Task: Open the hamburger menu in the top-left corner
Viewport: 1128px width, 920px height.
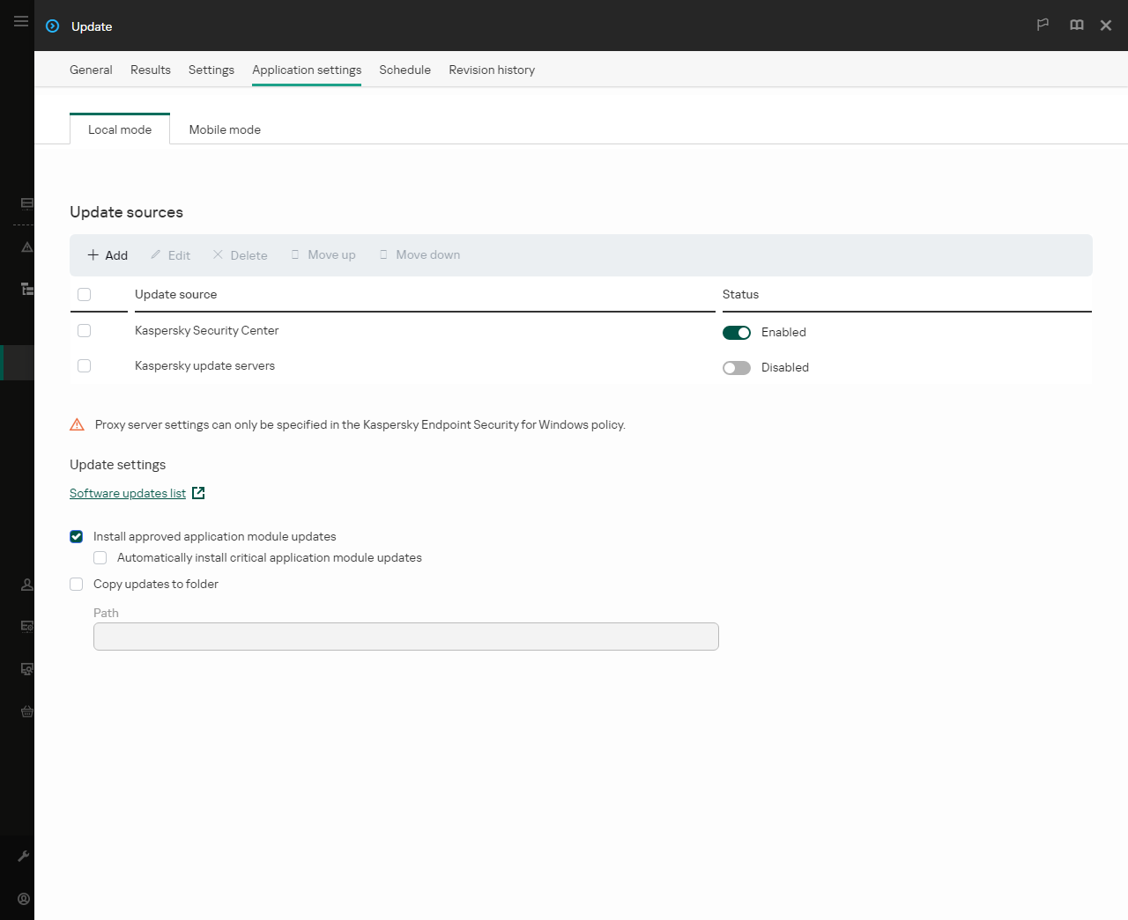Action: click(x=20, y=21)
